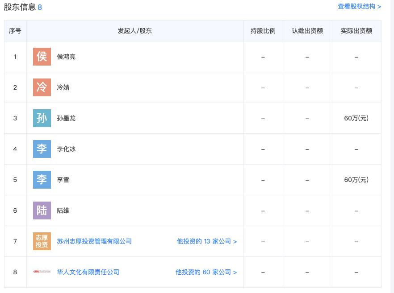Click 冷婧's avatar icon

pyautogui.click(x=42, y=87)
